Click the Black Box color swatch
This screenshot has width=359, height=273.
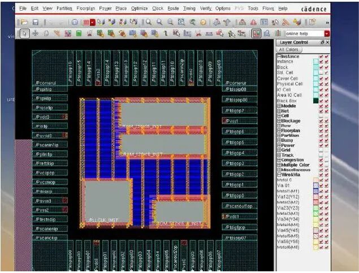[315, 101]
